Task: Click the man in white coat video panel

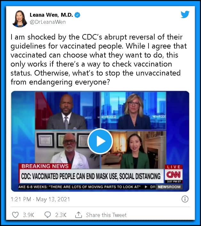Action: 68,150
